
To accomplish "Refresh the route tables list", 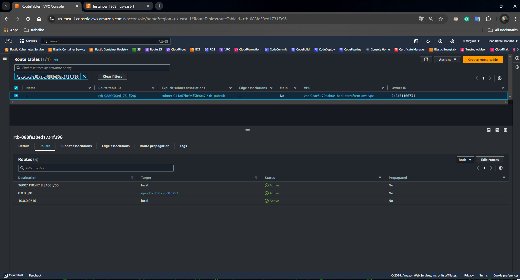I will (x=426, y=59).
